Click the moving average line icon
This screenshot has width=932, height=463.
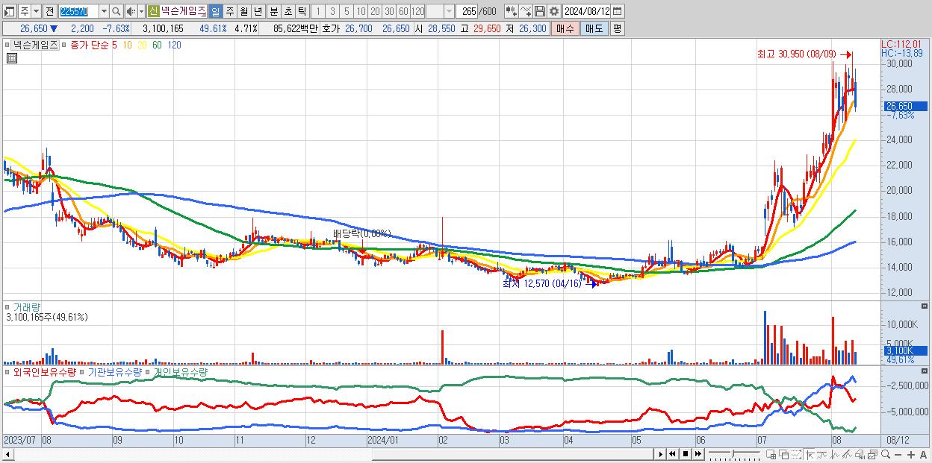coord(822,455)
